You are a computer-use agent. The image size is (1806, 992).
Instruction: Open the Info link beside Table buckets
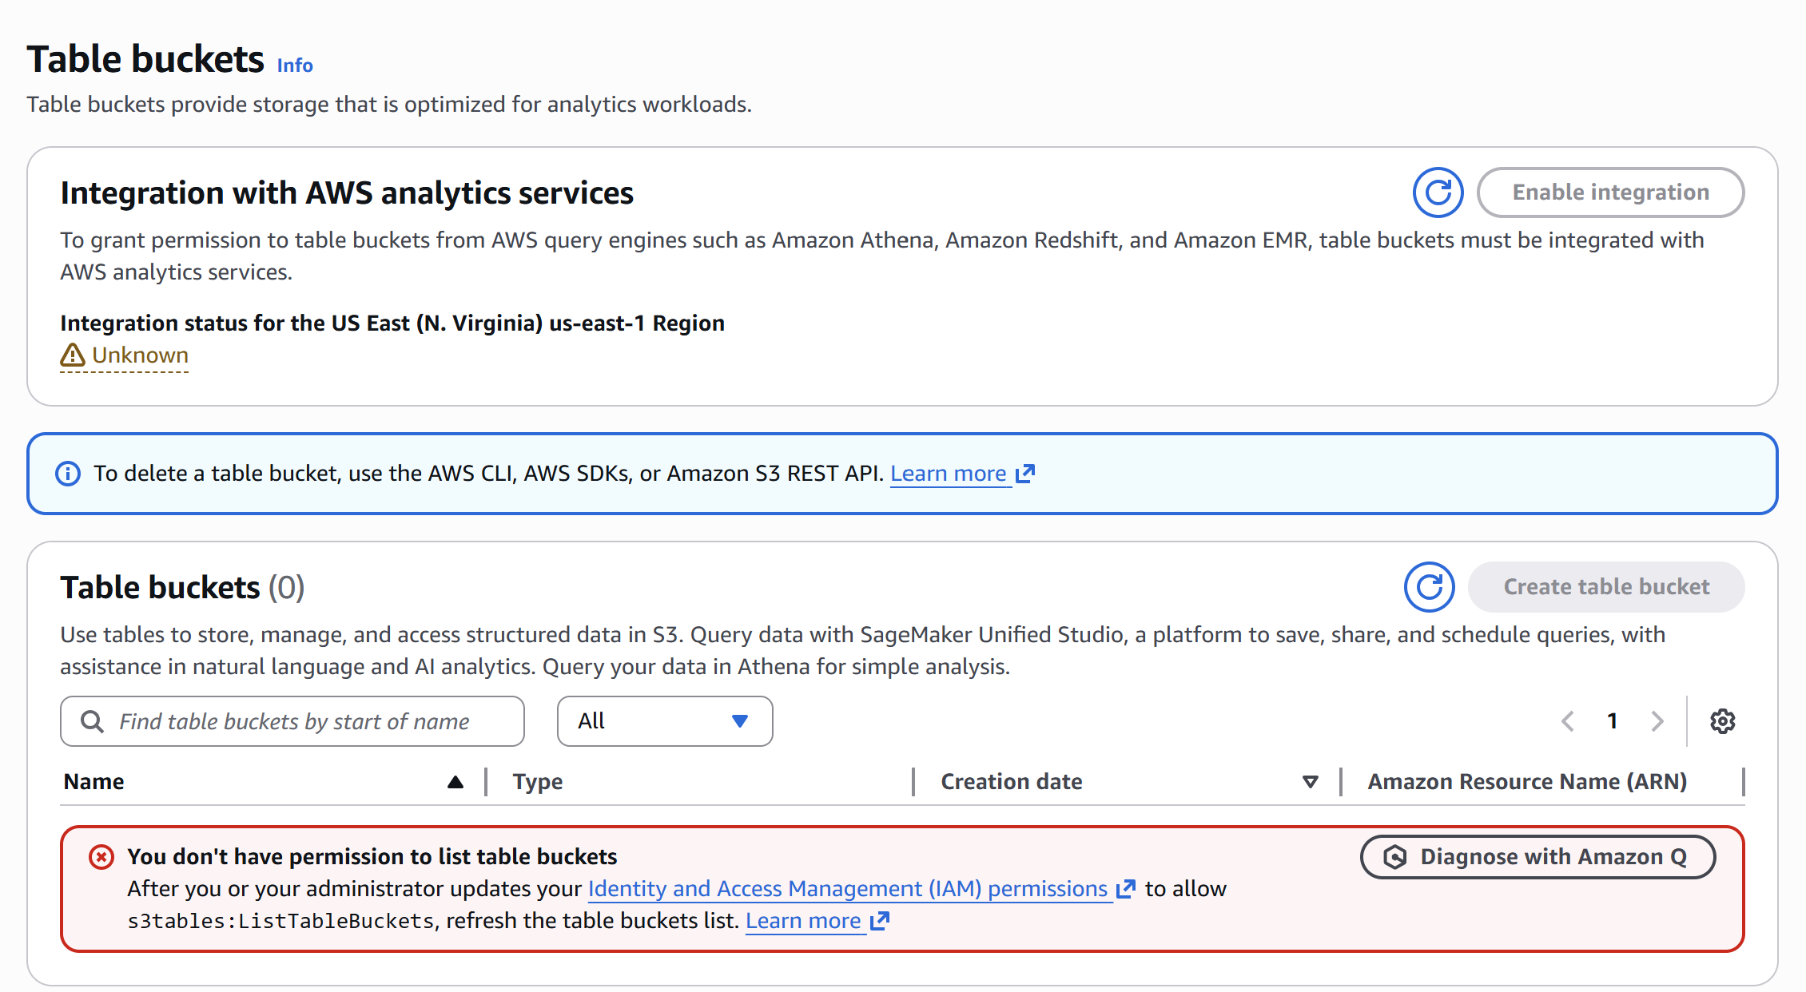tap(295, 65)
